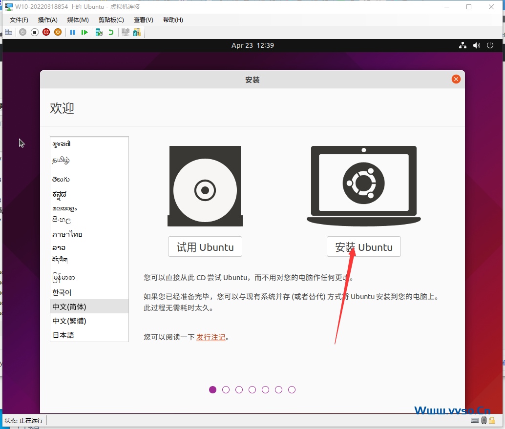Click the second carousel page dot

click(226, 389)
